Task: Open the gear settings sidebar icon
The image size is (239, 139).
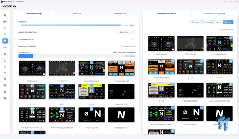Action: tap(5, 92)
